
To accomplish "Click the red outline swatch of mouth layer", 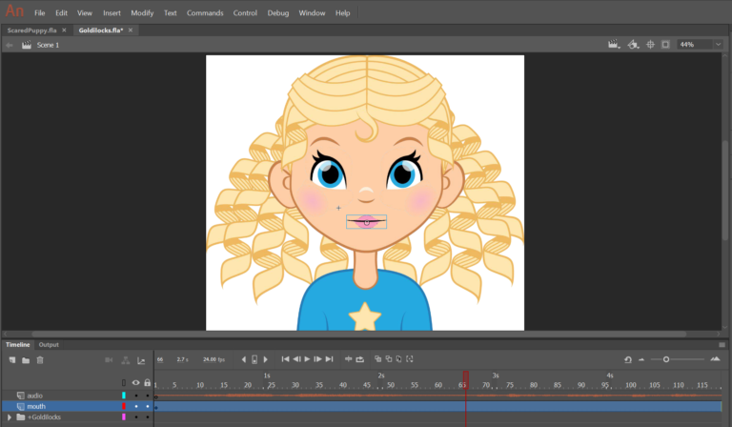I will [124, 406].
